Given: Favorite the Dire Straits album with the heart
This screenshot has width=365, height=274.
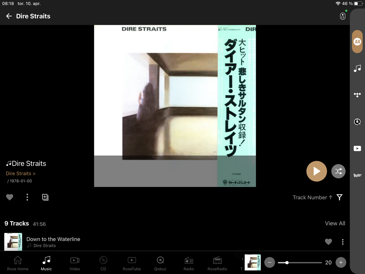Looking at the screenshot, I should 10,197.
